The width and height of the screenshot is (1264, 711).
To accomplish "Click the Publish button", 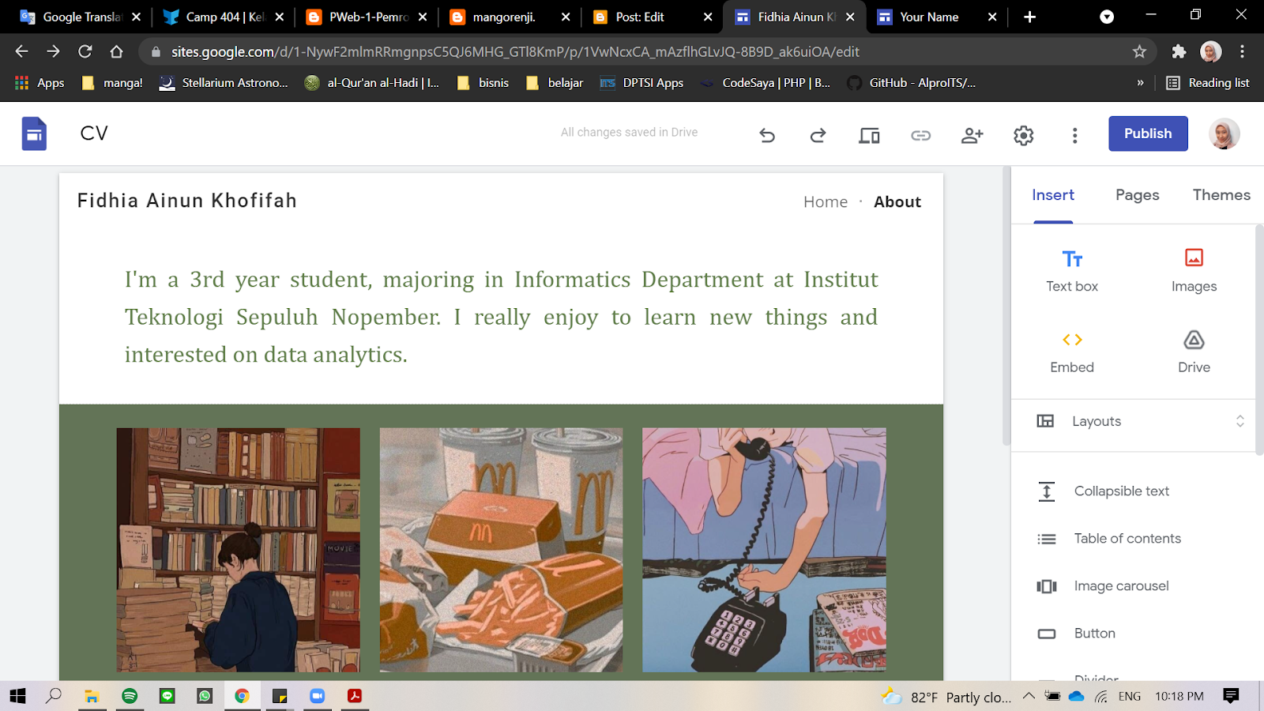I will pos(1148,134).
